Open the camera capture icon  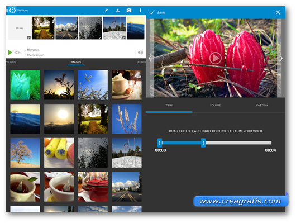click(129, 10)
